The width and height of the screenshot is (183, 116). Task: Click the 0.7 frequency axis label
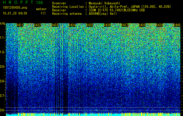pos(2,96)
